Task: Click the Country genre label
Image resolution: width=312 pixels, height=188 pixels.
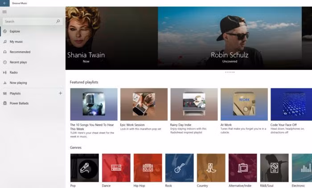Action: click(x=202, y=186)
